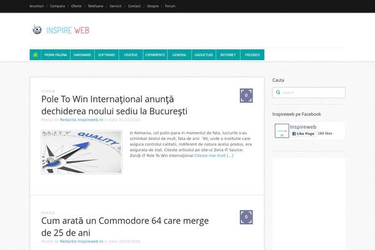This screenshot has width=375, height=250.
Task: Click inside the Cauta search field
Action: tap(309, 92)
